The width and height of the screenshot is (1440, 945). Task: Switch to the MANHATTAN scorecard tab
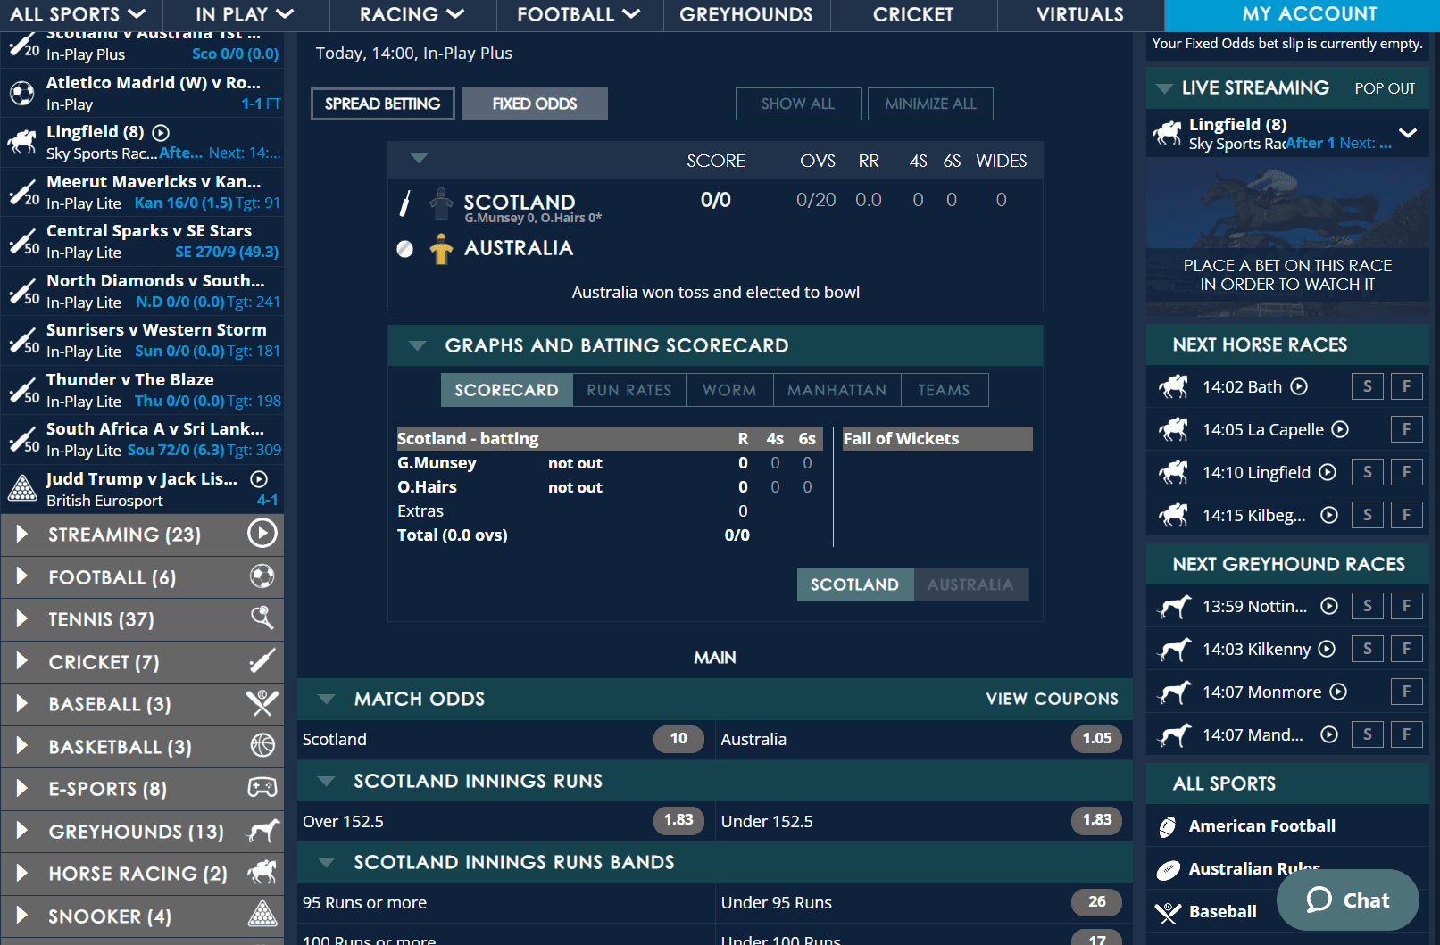836,389
